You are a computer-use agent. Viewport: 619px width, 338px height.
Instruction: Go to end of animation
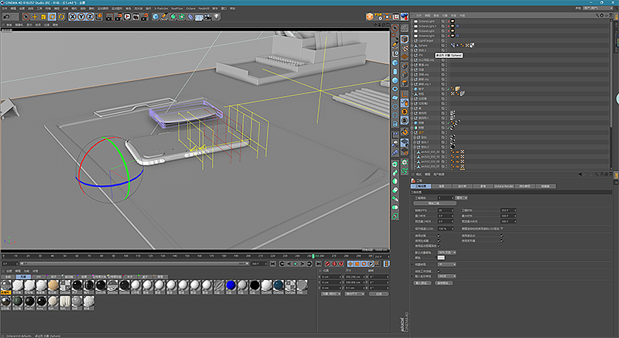pyautogui.click(x=318, y=264)
